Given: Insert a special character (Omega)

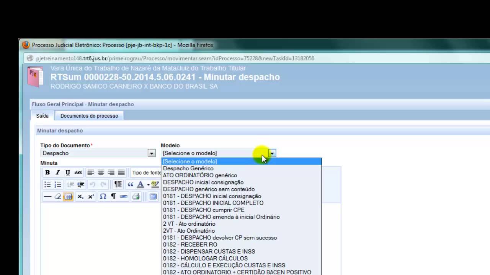Looking at the screenshot, I should pyautogui.click(x=103, y=197).
